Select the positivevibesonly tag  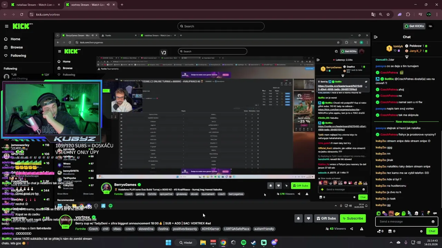(x=185, y=229)
